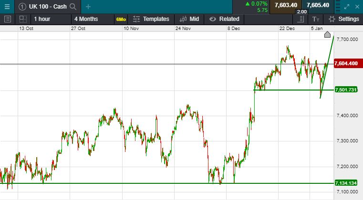The height and width of the screenshot is (200, 363).
Task: Click the 7,605.40 buy price
Action: pos(318,5)
